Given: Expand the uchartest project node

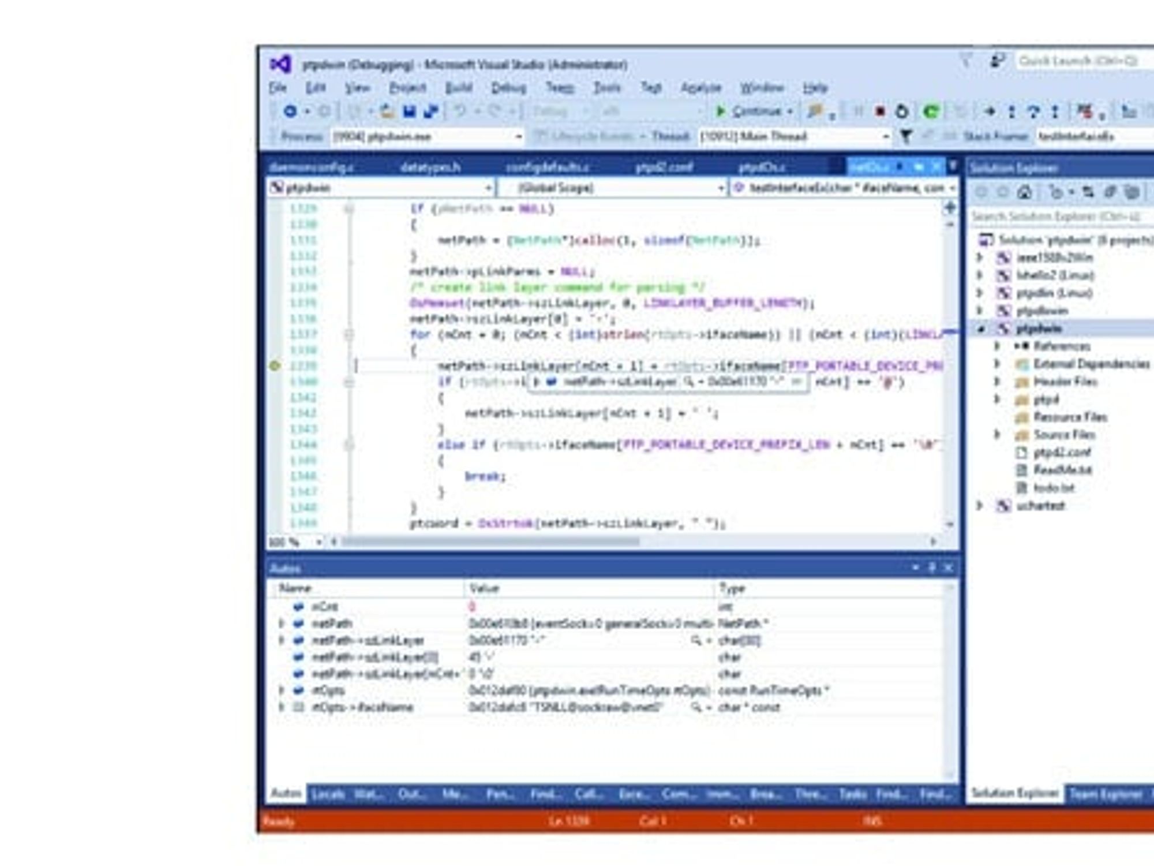Looking at the screenshot, I should pos(979,506).
